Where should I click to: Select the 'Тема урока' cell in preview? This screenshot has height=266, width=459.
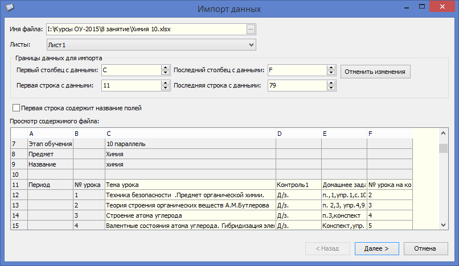coord(190,185)
